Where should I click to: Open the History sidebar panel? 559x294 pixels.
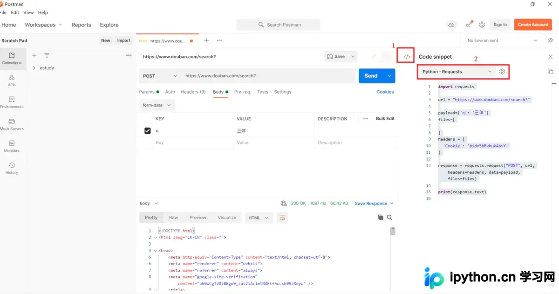tap(12, 168)
